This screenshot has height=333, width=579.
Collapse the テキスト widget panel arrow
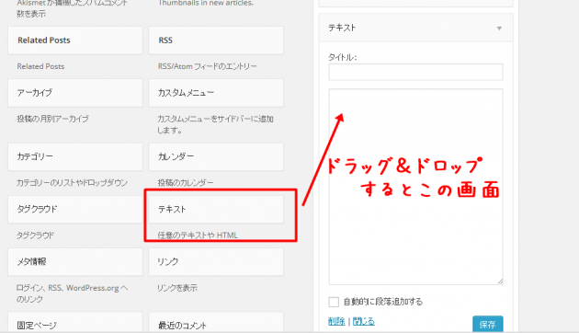click(x=499, y=29)
